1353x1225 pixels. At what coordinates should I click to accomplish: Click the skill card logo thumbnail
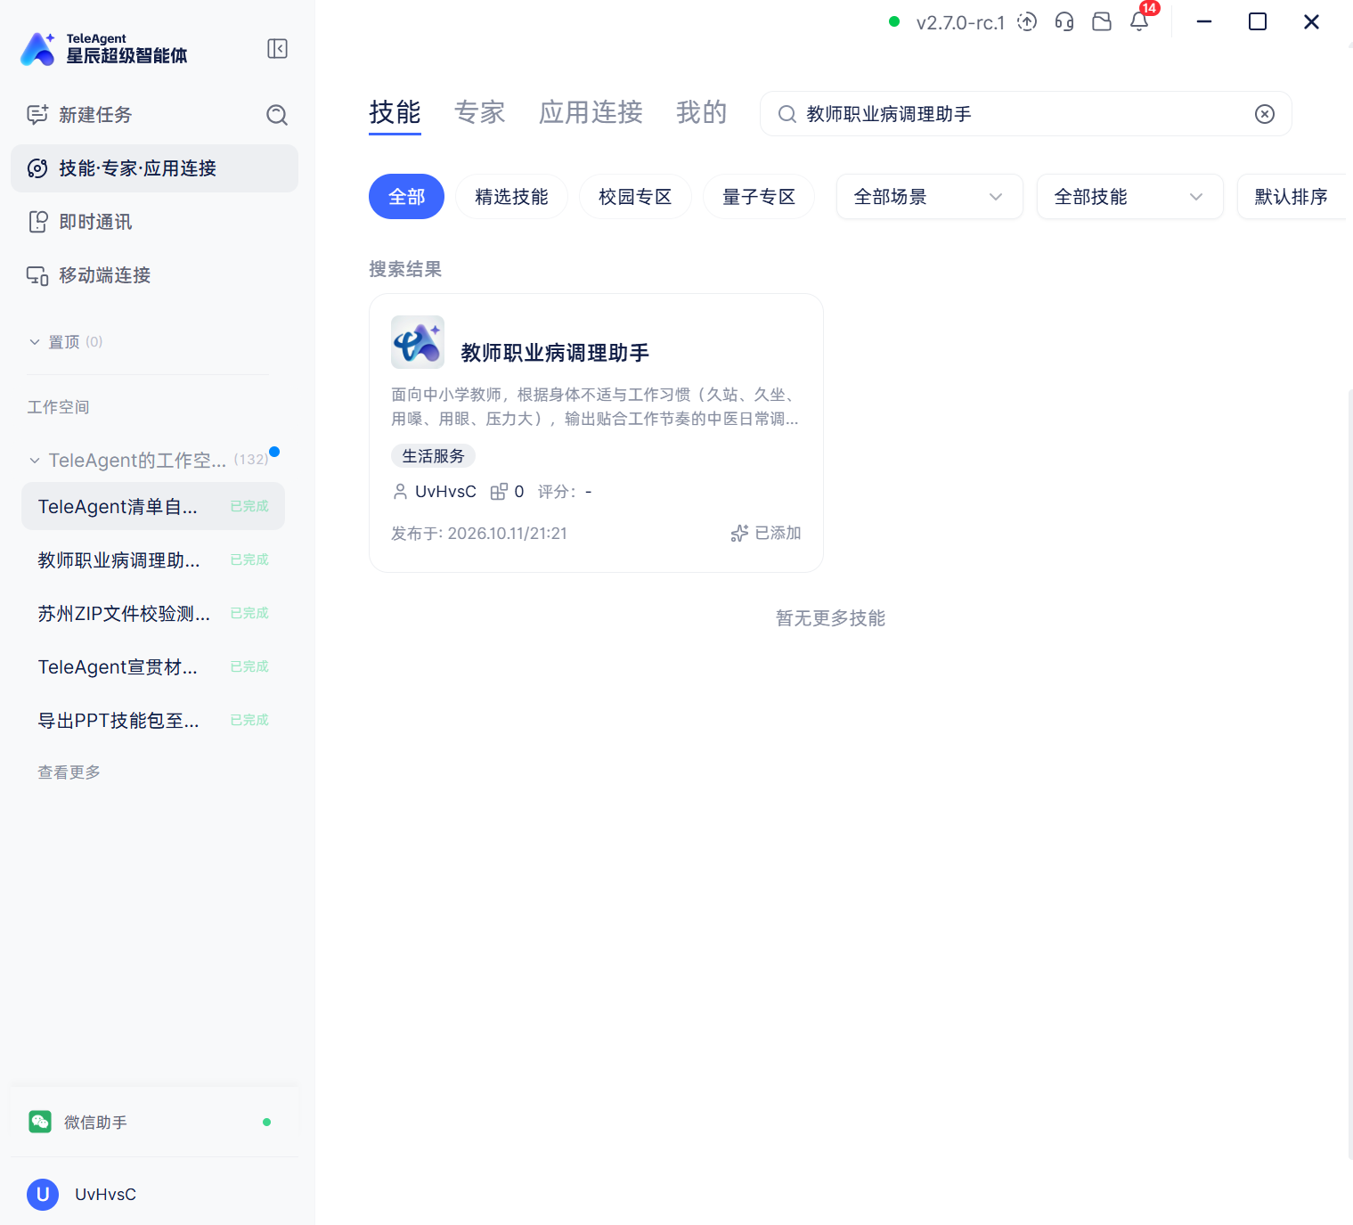[418, 342]
